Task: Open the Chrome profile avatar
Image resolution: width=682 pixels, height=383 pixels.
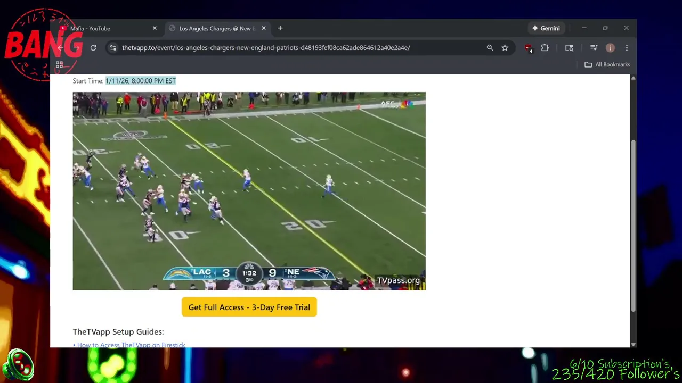Action: 610,48
